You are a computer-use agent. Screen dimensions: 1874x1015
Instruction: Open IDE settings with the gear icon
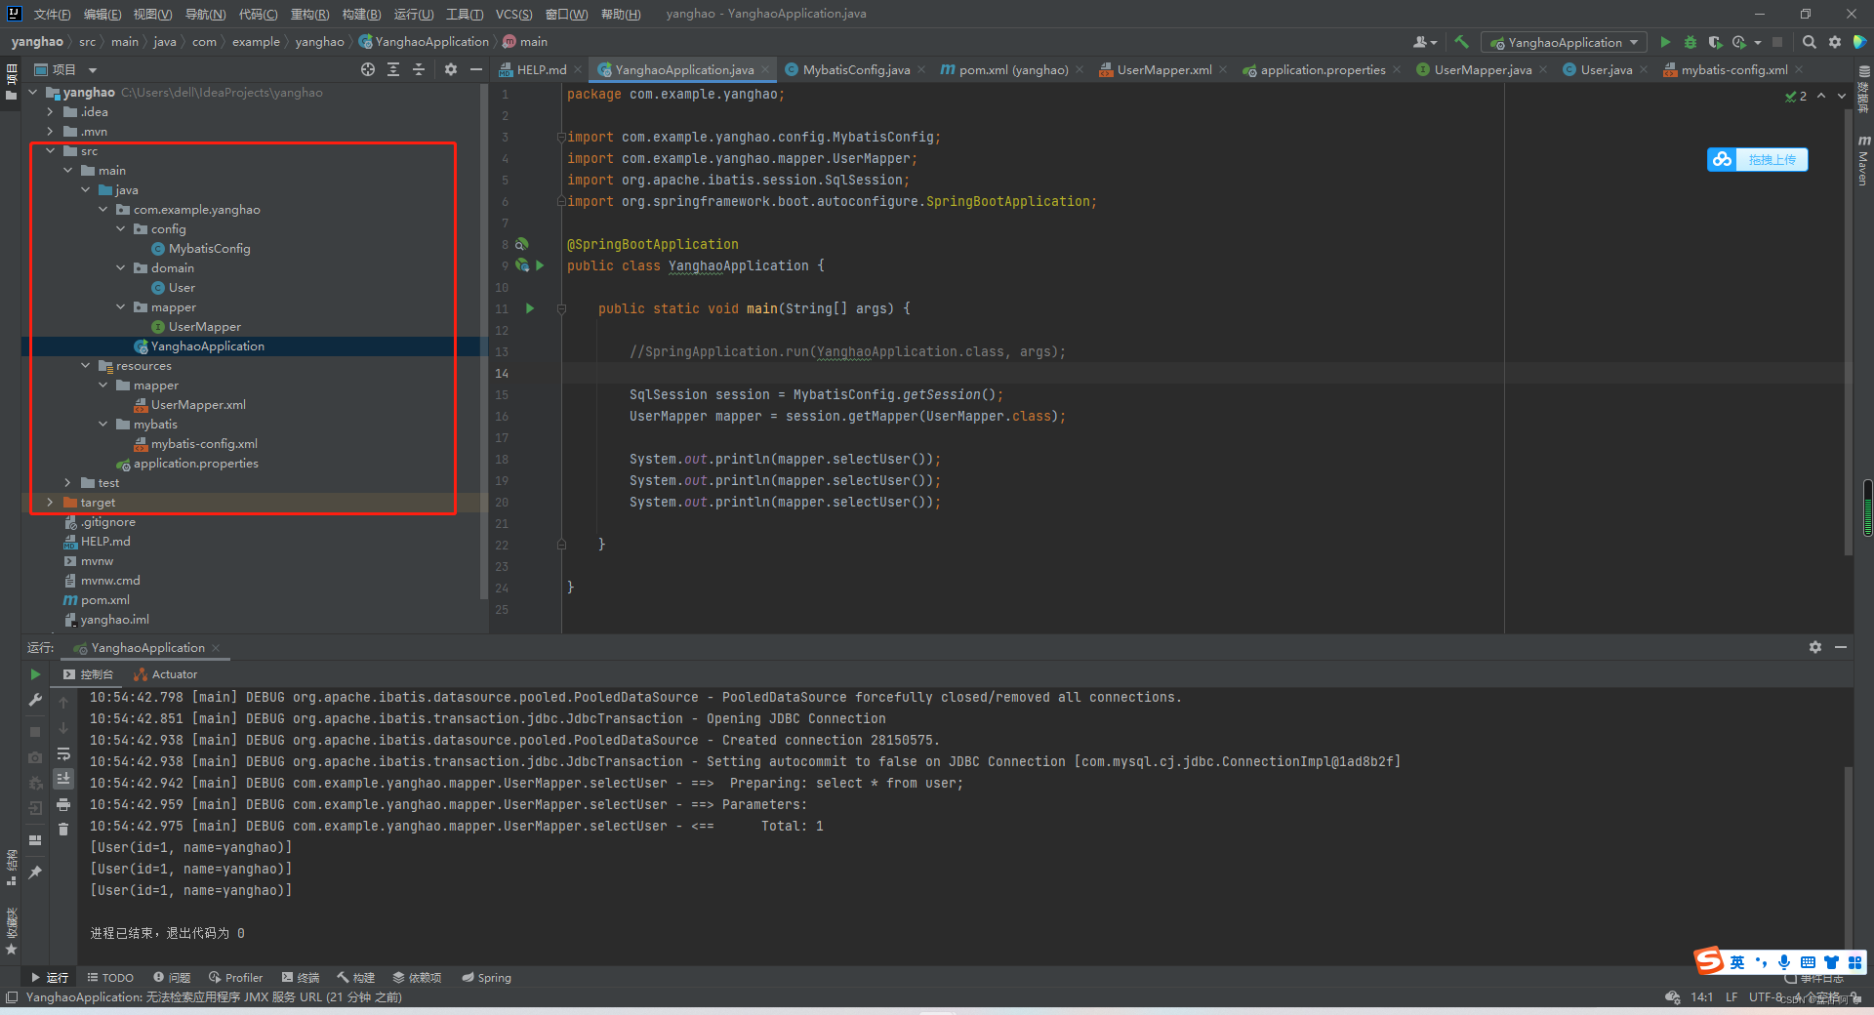1835,42
